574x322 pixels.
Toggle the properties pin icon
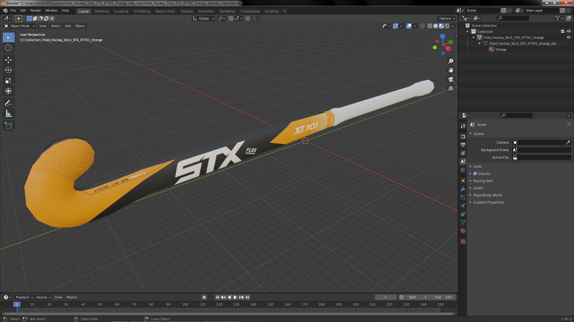tap(569, 125)
